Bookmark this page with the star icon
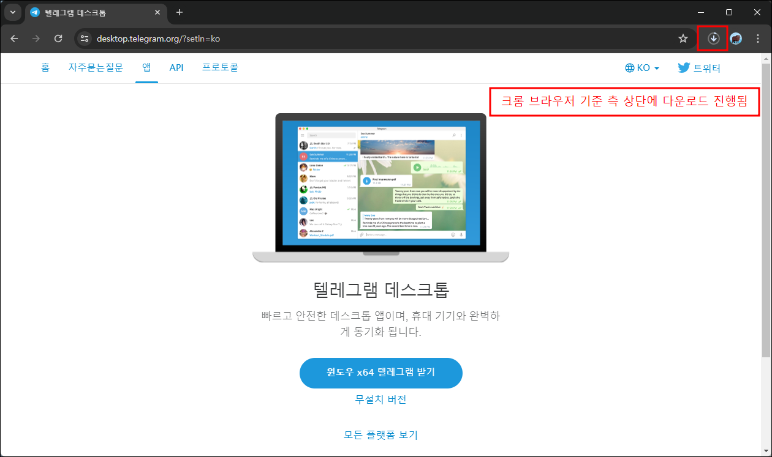772x457 pixels. click(683, 39)
